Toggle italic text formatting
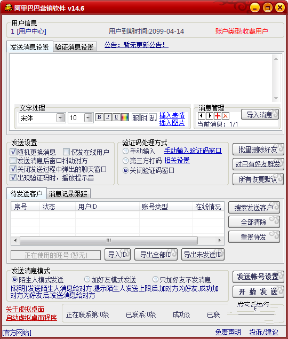The height and width of the screenshot is (339, 288). point(108,117)
